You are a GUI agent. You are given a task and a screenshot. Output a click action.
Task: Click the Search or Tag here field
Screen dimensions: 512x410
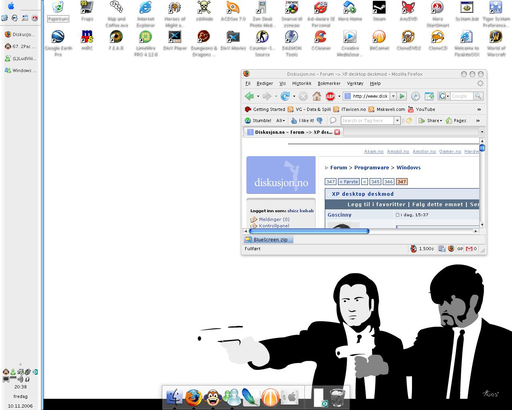[x=367, y=121]
